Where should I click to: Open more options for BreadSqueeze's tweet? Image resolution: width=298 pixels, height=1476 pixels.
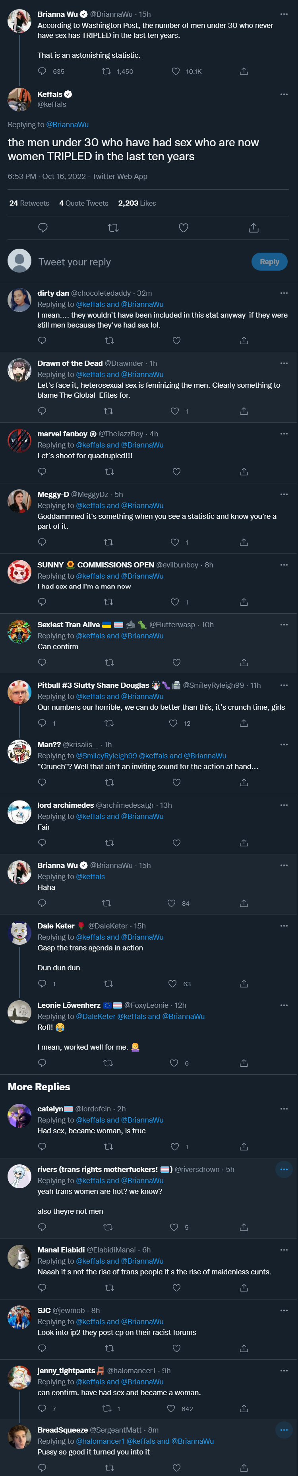284,1430
